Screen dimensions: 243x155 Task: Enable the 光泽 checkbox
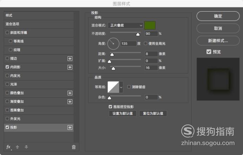(7, 84)
